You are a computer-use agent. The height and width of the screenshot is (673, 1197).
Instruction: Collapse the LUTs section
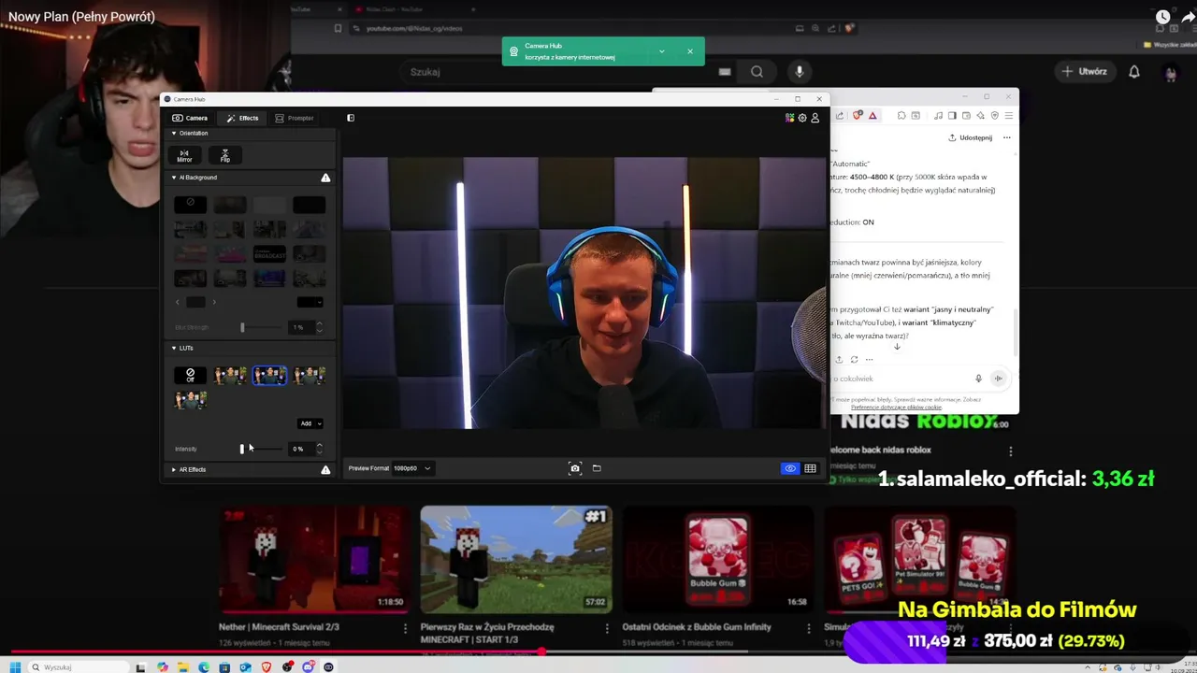coord(173,348)
